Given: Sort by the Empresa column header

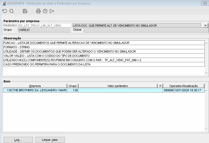Looking at the screenshot, I should [x=35, y=86].
